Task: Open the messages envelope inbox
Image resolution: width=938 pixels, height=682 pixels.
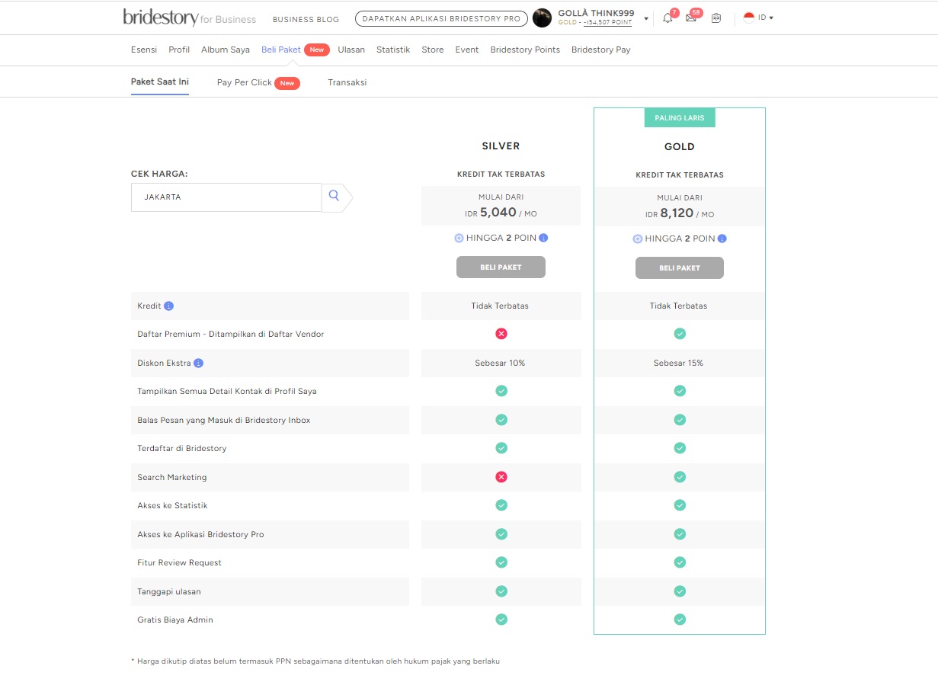Action: coord(691,18)
